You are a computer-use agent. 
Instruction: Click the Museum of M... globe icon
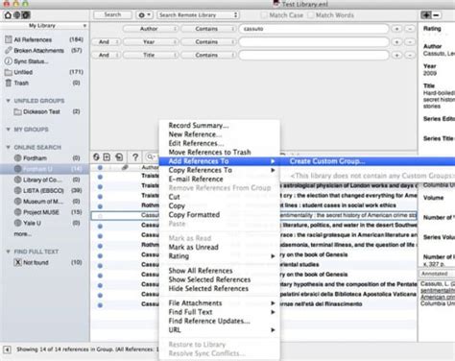18,202
